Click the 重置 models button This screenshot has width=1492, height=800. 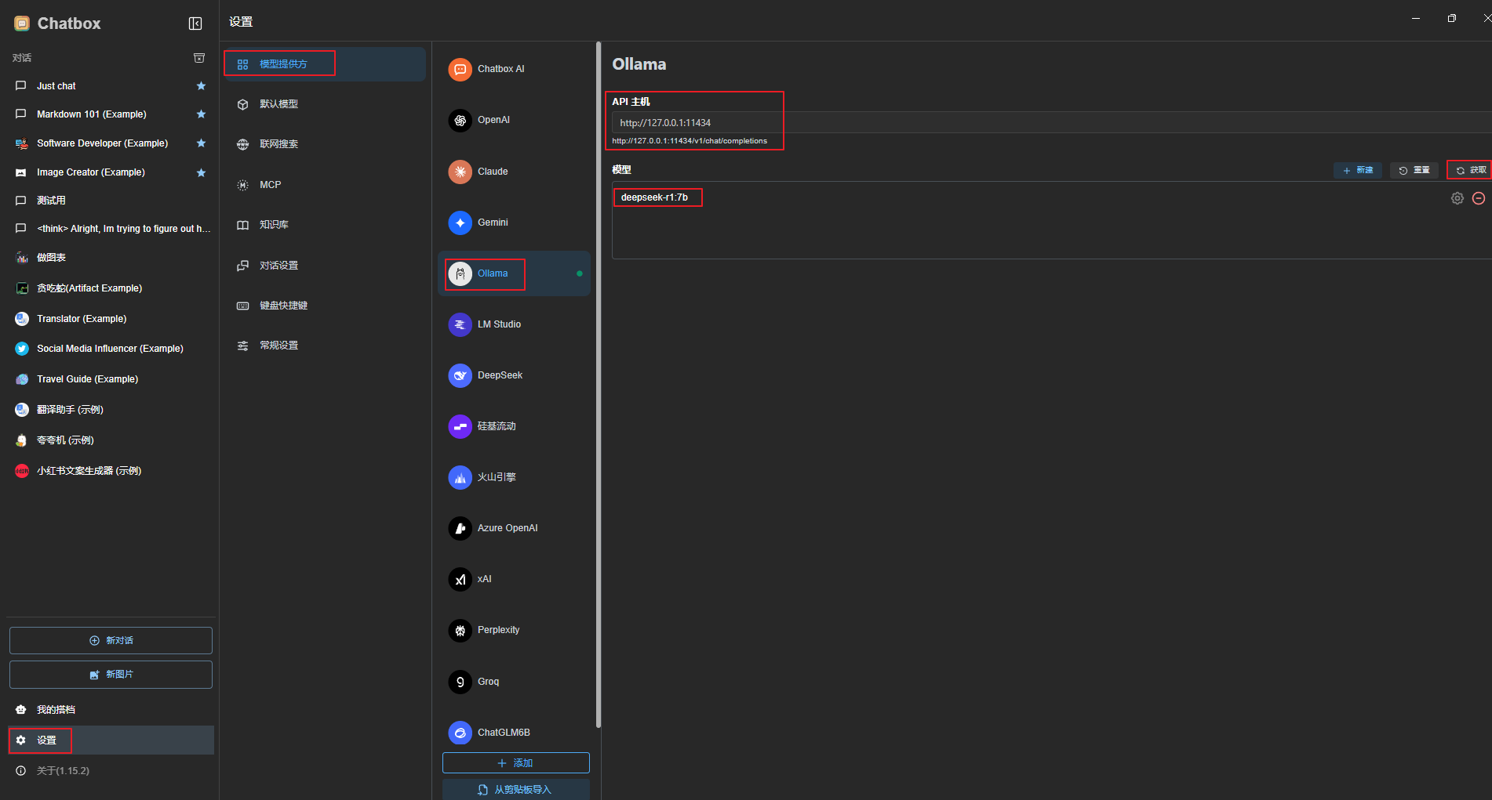1414,170
